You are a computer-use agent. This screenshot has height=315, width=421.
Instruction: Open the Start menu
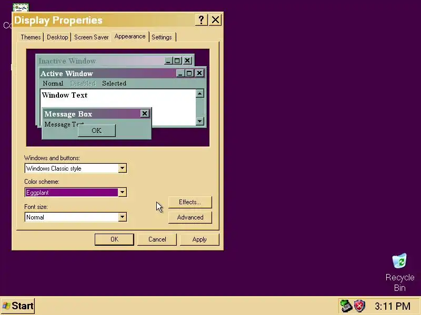(18, 306)
